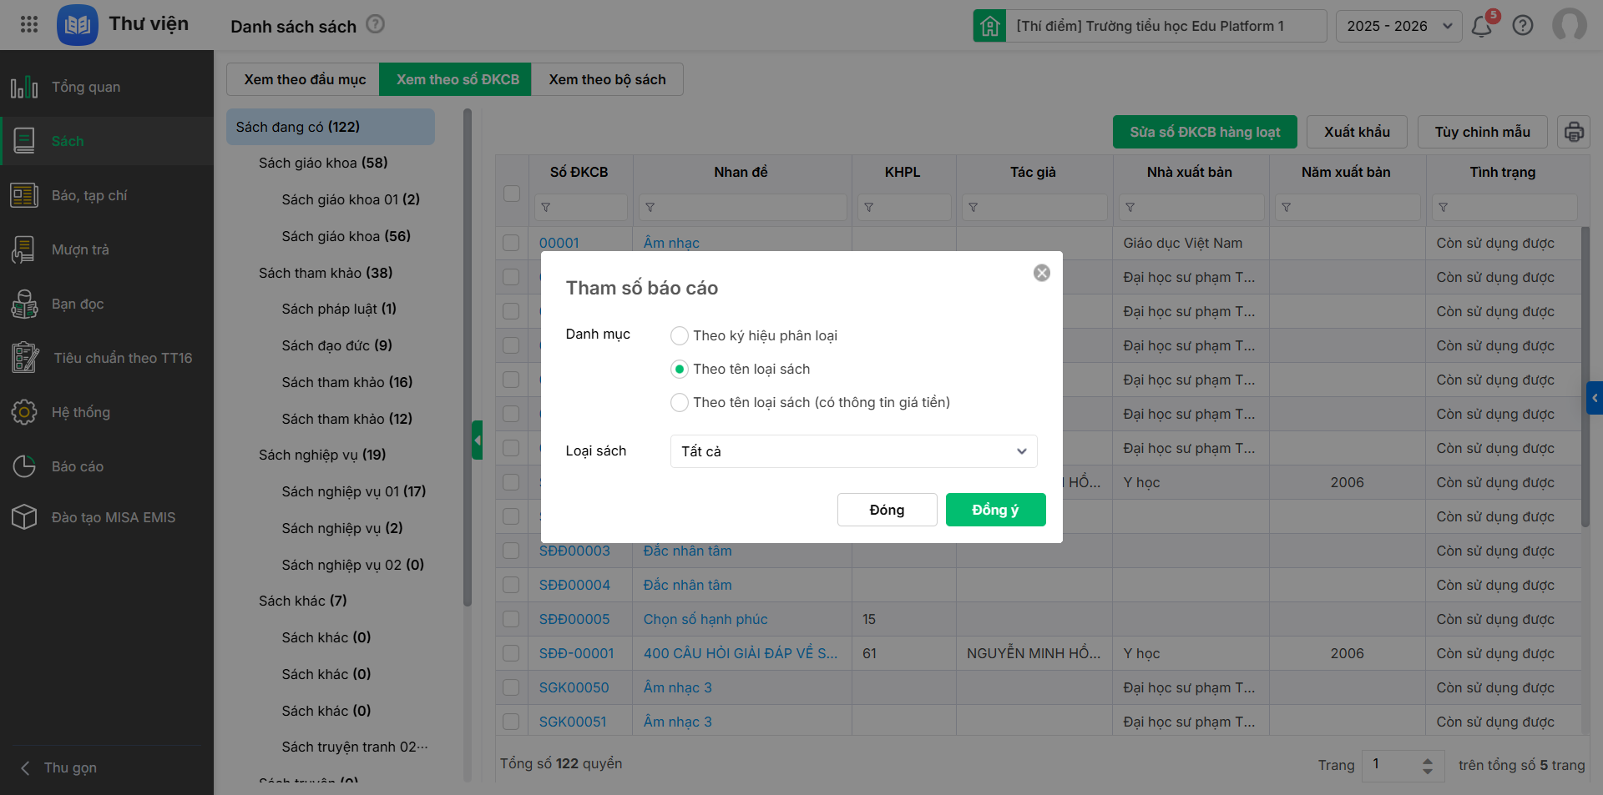1603x795 pixels.
Task: Collapse the sidebar with Thu gọn
Action: coord(58,767)
